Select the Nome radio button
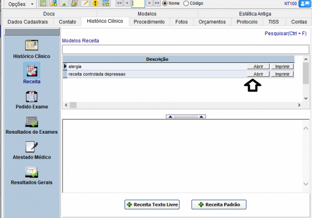The height and width of the screenshot is (218, 312). click(166, 4)
